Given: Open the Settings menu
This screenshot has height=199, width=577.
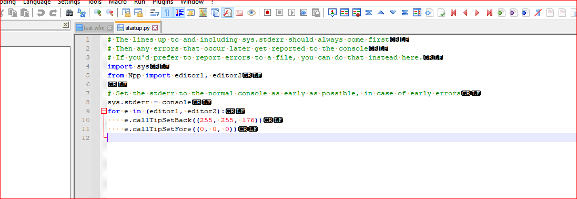Looking at the screenshot, I should coord(68,2).
